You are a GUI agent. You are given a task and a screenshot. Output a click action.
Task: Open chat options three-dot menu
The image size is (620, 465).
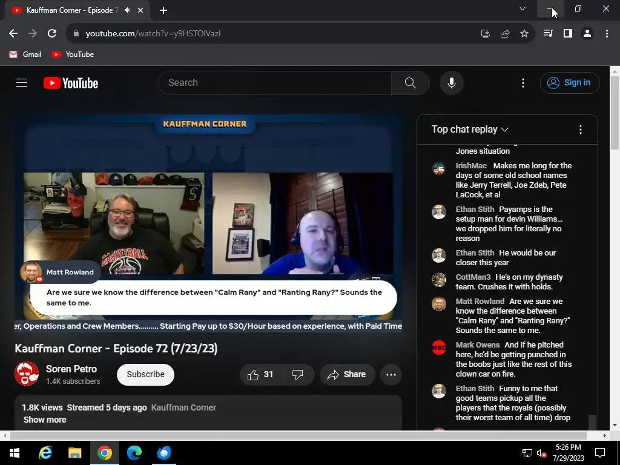(x=581, y=130)
